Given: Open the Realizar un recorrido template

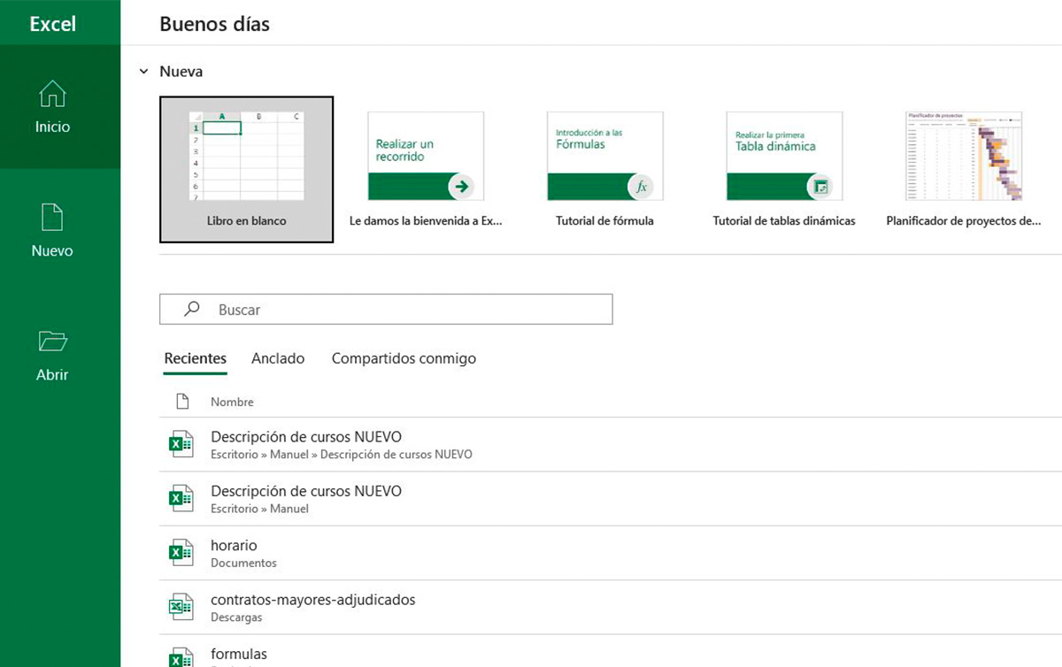Looking at the screenshot, I should [x=426, y=156].
